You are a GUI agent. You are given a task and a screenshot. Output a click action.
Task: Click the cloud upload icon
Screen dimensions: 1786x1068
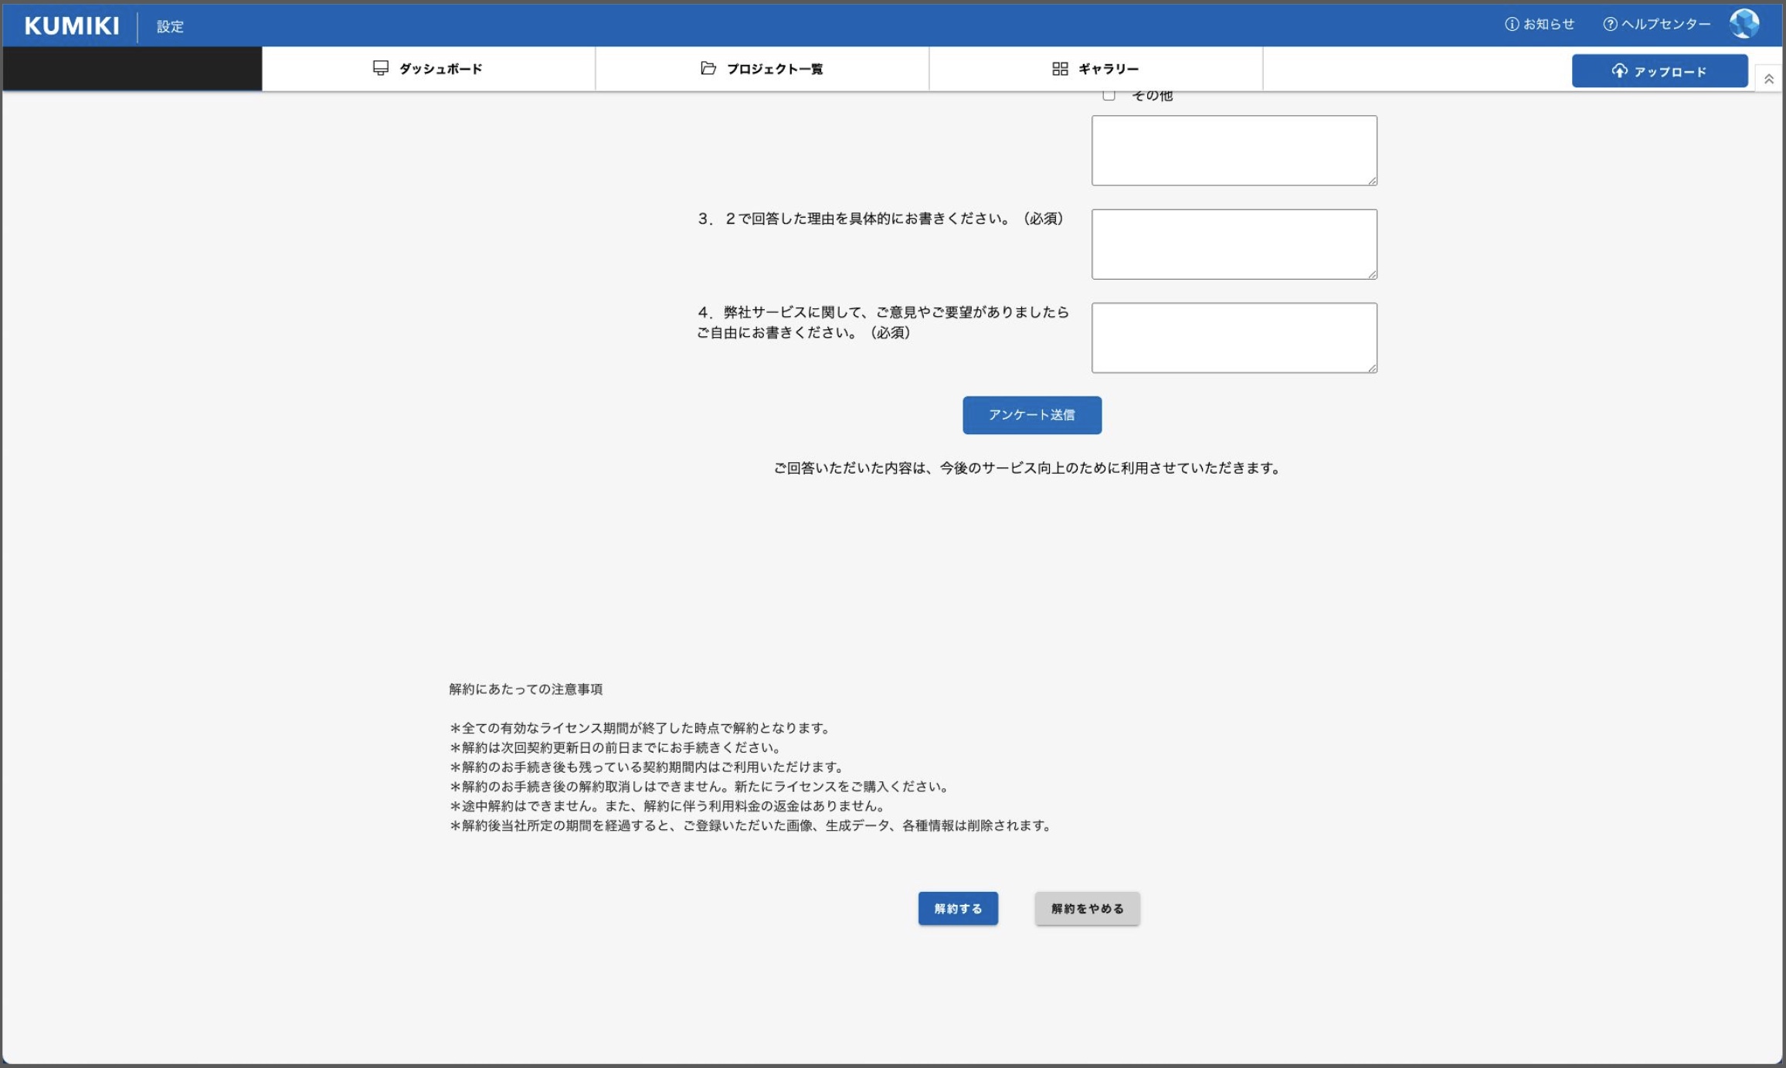coord(1619,71)
